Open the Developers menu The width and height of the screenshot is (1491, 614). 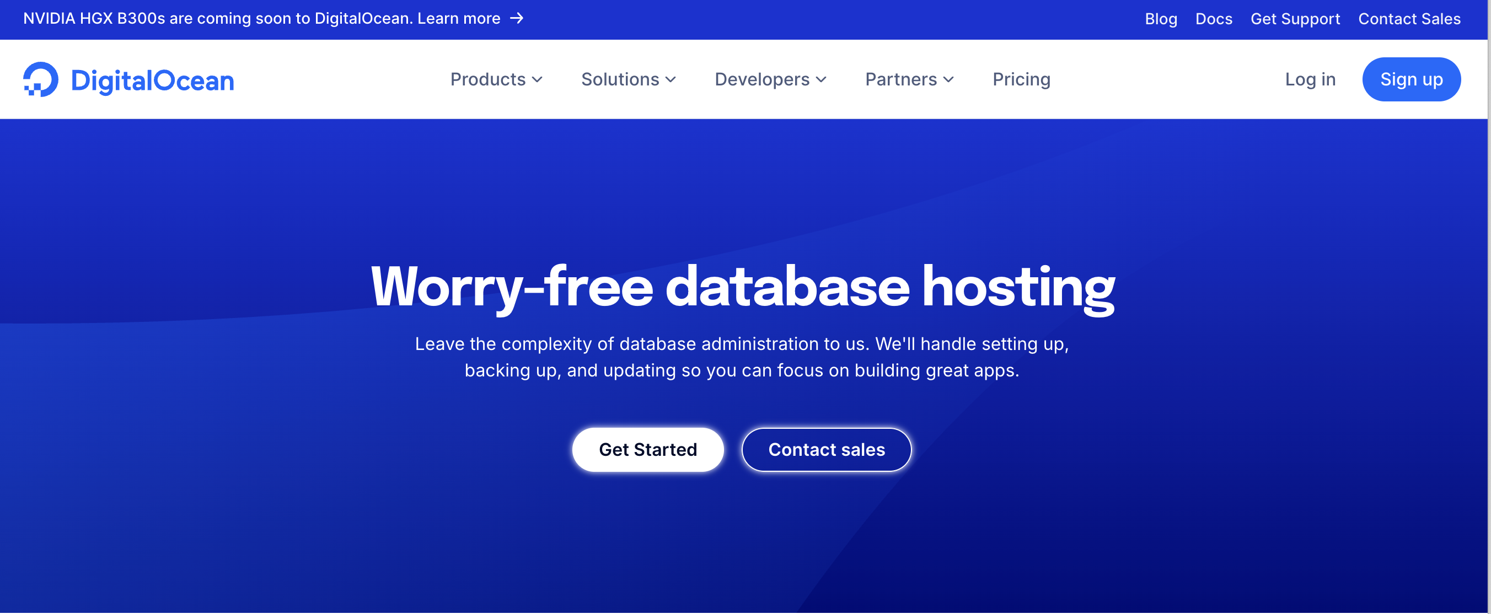(x=761, y=79)
